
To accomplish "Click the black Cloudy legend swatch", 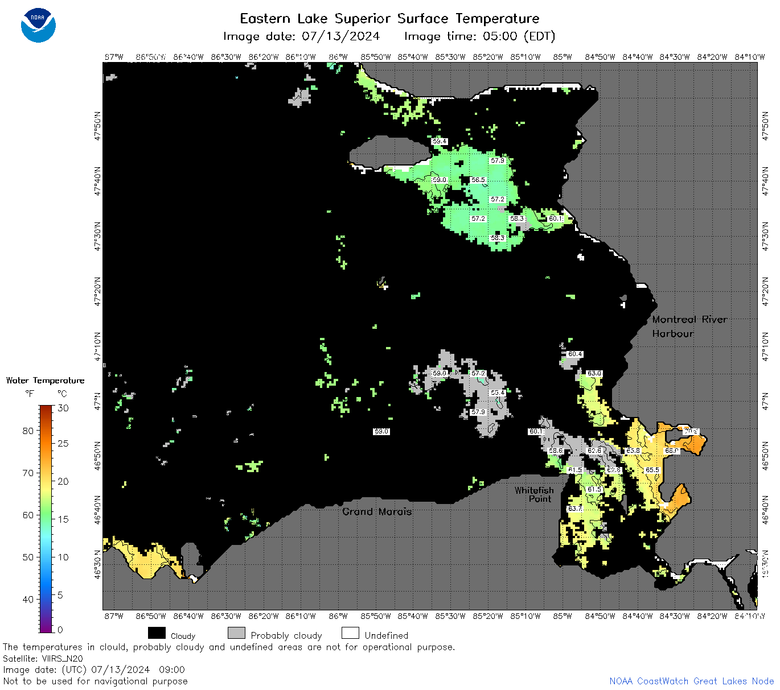I will pyautogui.click(x=157, y=633).
